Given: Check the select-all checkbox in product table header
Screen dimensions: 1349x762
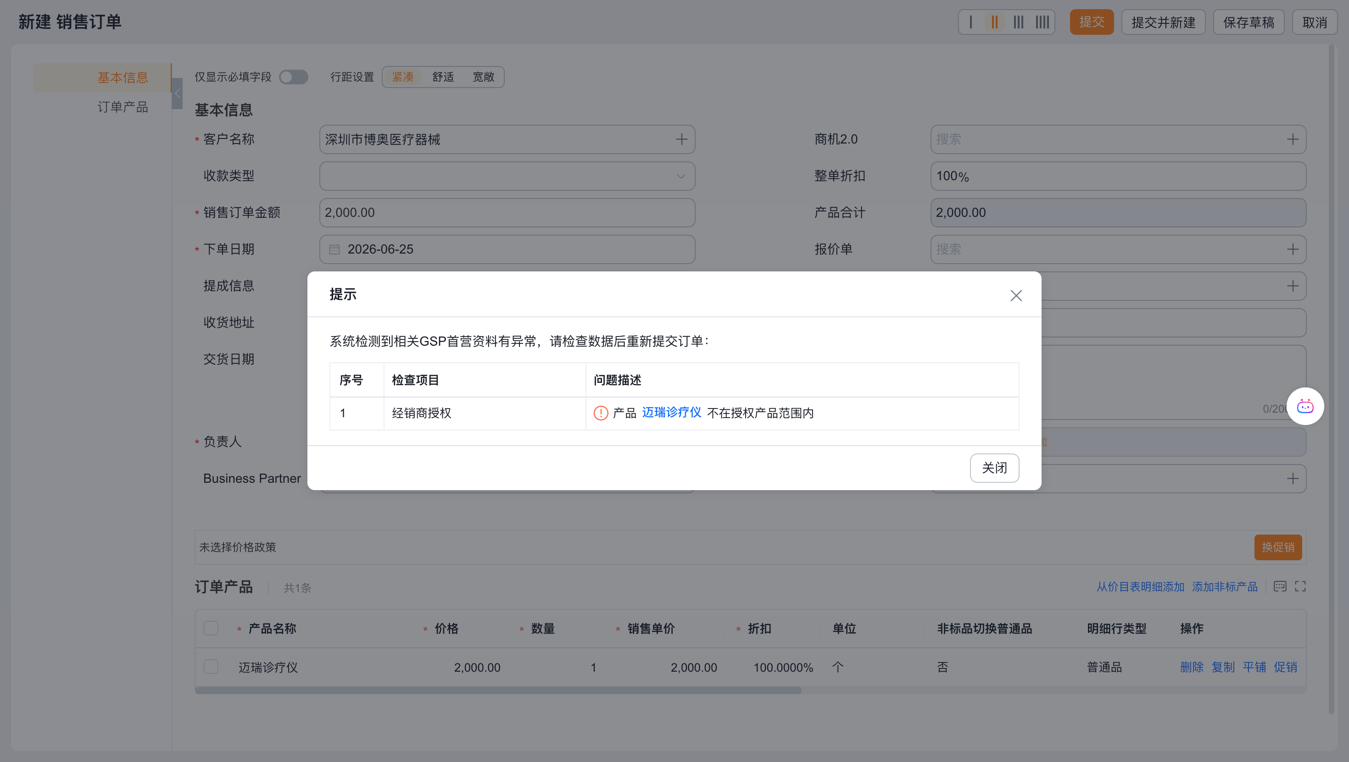Looking at the screenshot, I should pyautogui.click(x=211, y=629).
